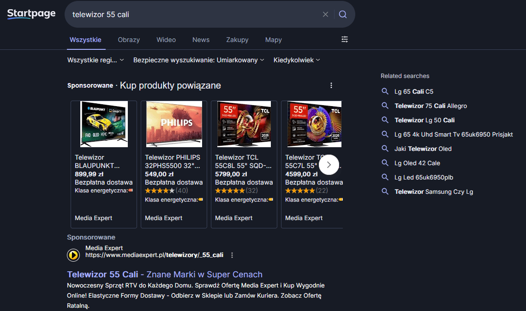Click the 549,00 zł price
Image resolution: width=526 pixels, height=311 pixels.
(159, 174)
